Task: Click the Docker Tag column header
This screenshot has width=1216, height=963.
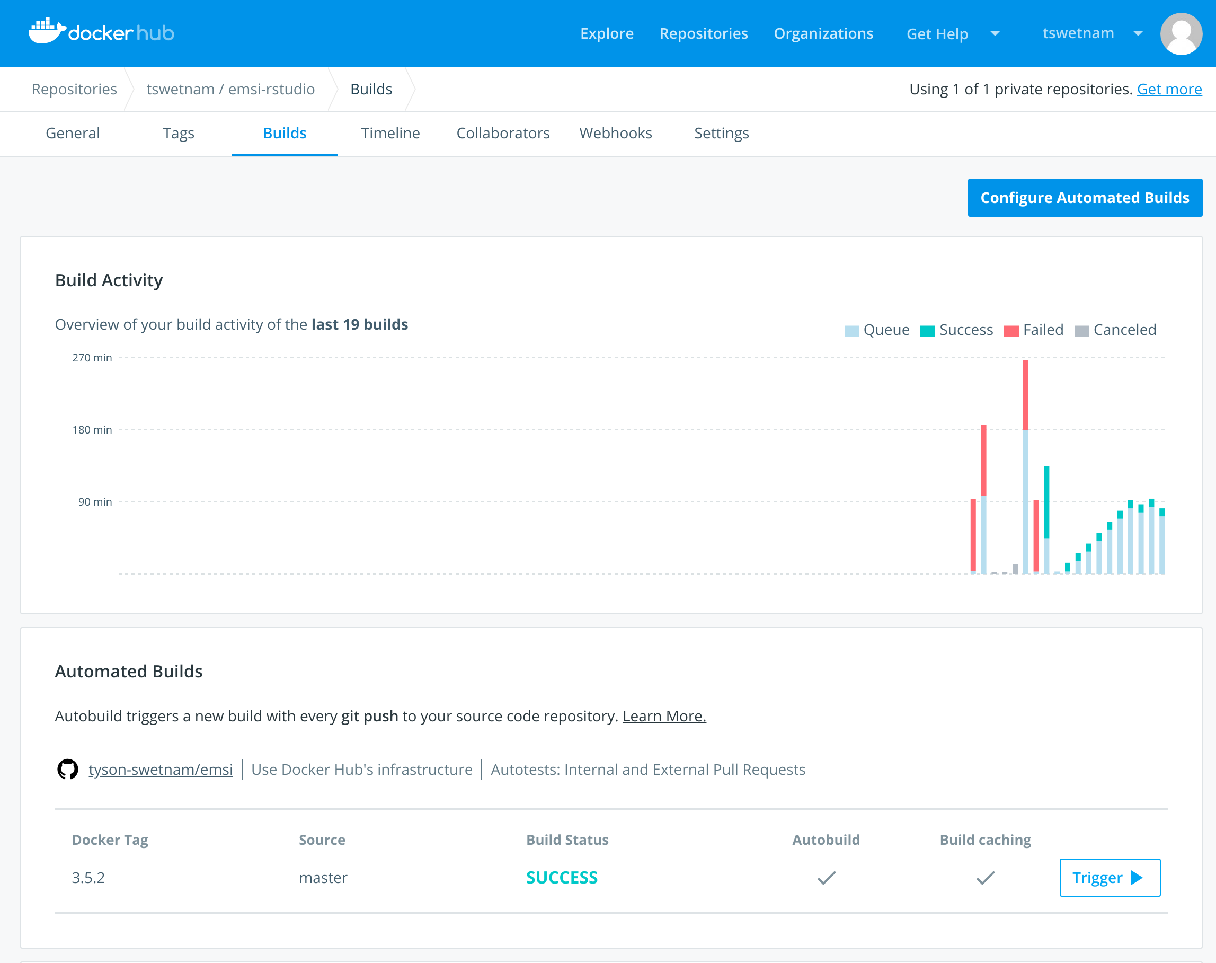Action: click(110, 840)
